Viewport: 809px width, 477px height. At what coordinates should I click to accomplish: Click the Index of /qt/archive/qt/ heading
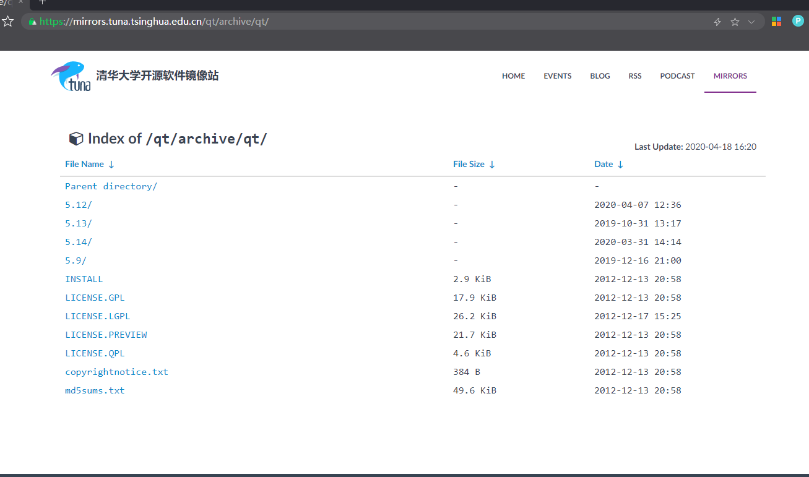[x=177, y=139]
